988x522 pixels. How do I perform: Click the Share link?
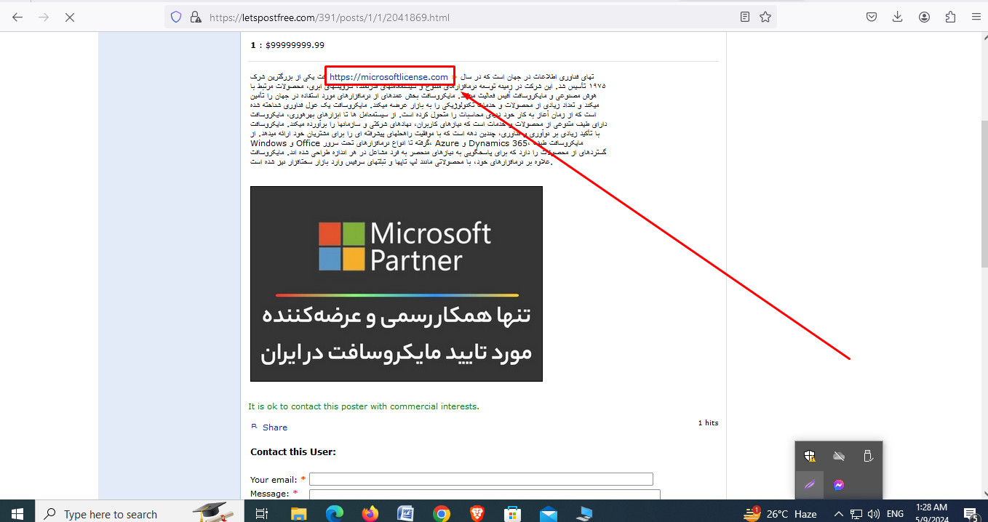pos(275,427)
